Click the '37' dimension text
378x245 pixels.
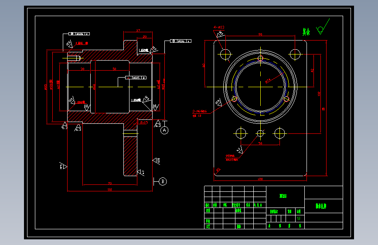point(138,31)
